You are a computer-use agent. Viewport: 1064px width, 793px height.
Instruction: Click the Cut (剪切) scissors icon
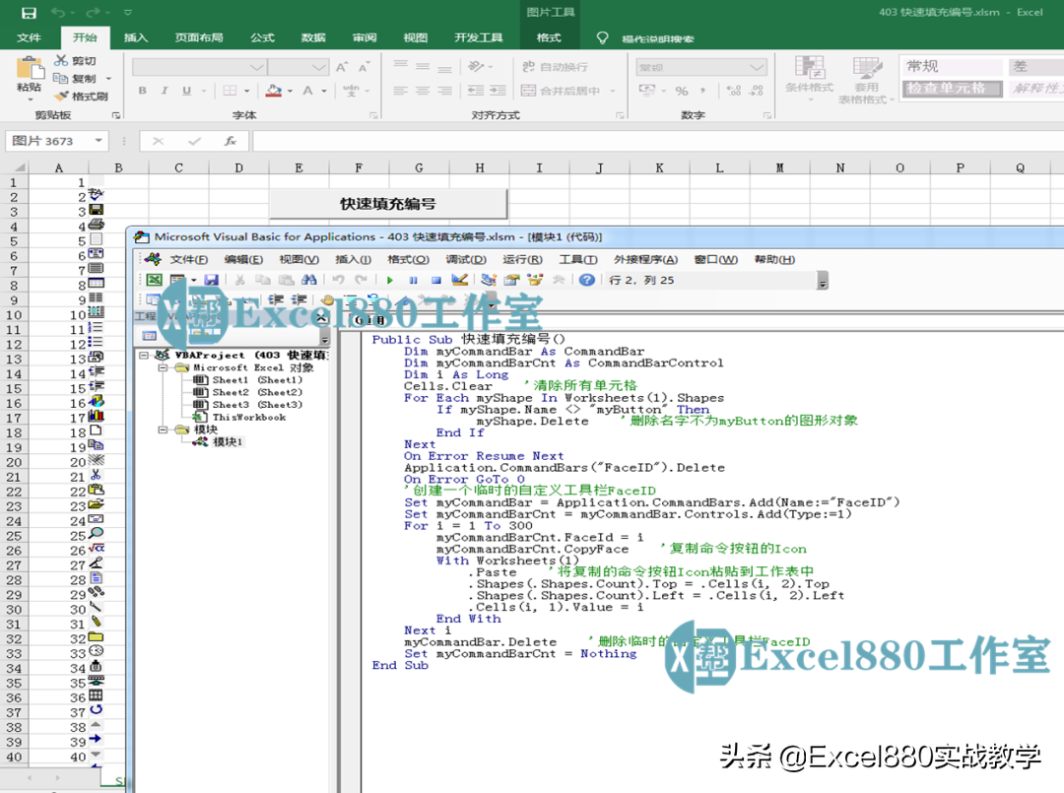(x=61, y=60)
